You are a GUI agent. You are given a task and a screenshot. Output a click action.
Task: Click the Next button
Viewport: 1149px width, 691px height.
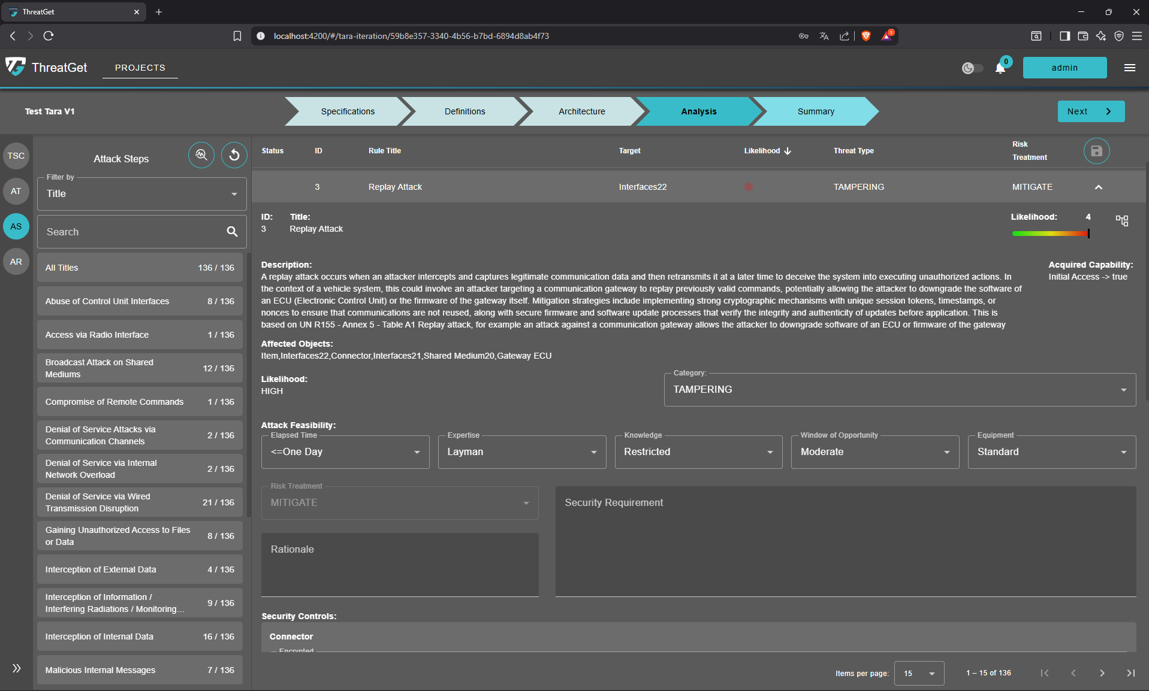pos(1090,111)
